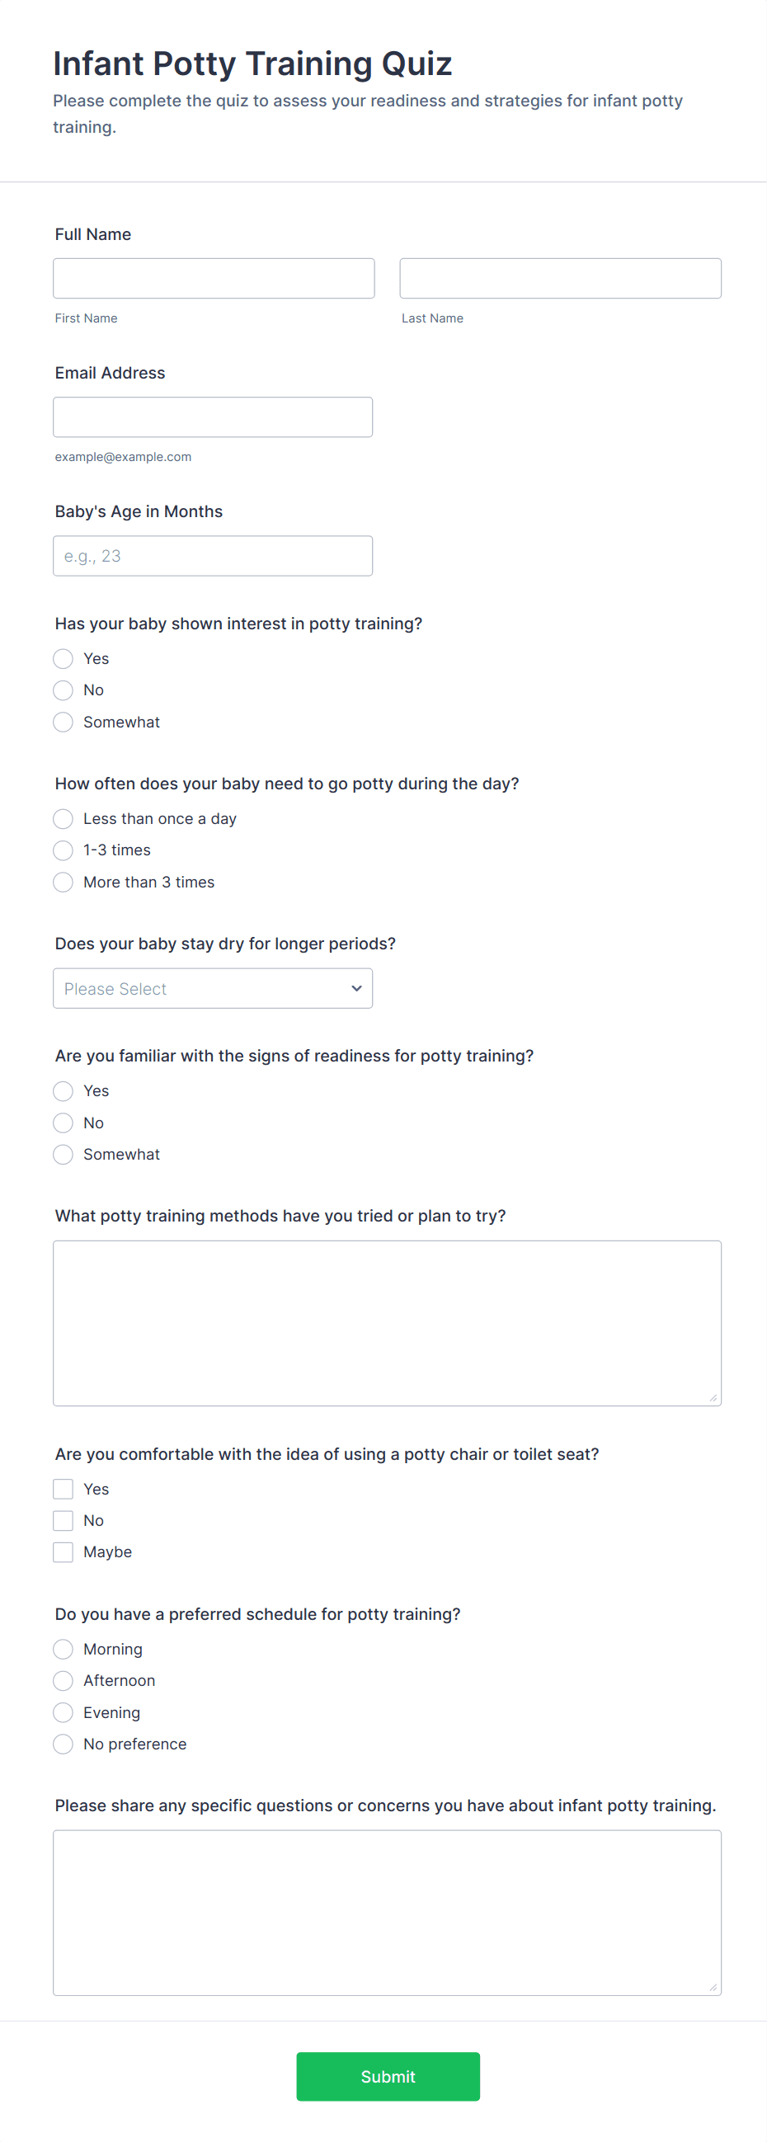This screenshot has height=2142, width=767.
Task: Select More than 3 times
Action: (x=64, y=883)
